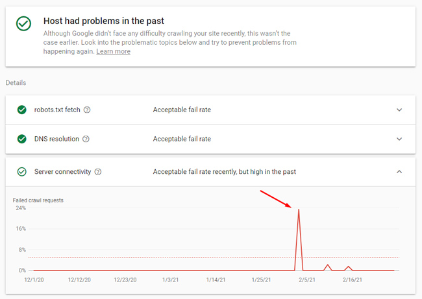Viewport: 422px width, 299px height.
Task: Click green check icon beside DNS resolution
Action: pyautogui.click(x=22, y=139)
